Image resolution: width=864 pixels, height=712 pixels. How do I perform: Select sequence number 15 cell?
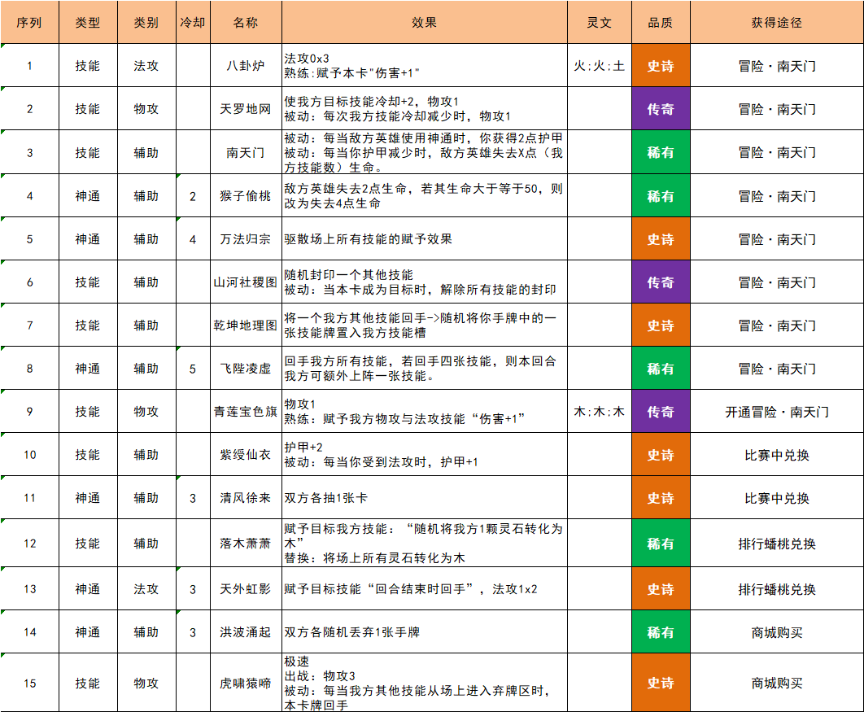pyautogui.click(x=30, y=683)
